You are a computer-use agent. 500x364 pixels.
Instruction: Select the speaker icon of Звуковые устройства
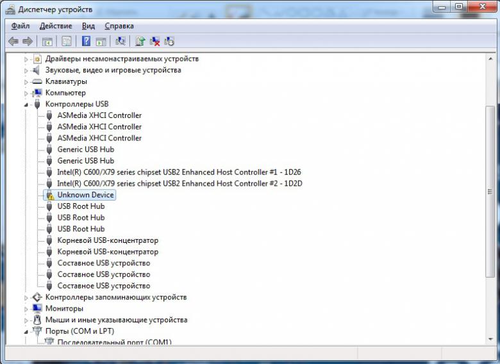pyautogui.click(x=37, y=70)
